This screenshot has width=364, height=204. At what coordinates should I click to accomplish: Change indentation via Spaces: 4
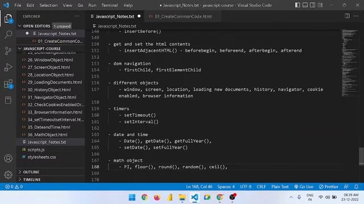click(226, 186)
